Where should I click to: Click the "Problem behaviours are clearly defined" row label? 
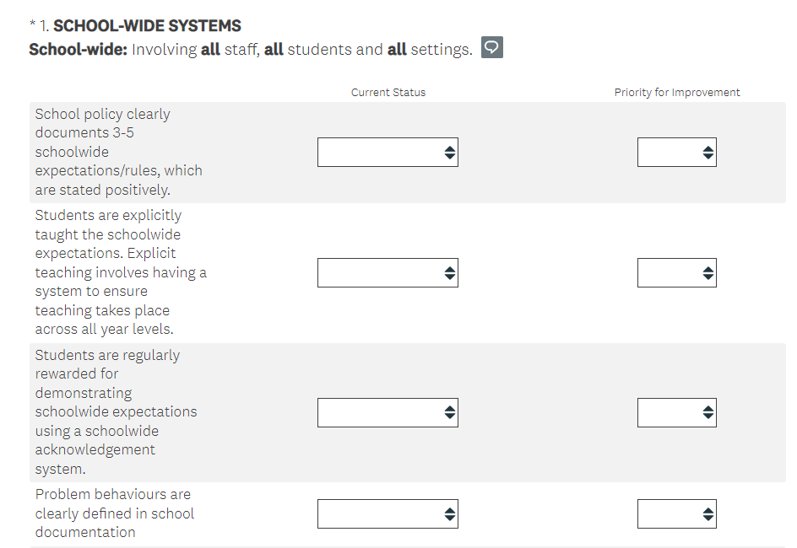(x=114, y=513)
